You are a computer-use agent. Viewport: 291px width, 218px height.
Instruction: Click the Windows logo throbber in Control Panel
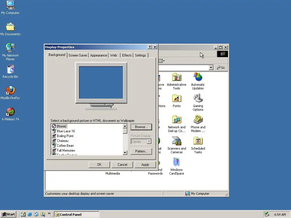click(x=223, y=54)
